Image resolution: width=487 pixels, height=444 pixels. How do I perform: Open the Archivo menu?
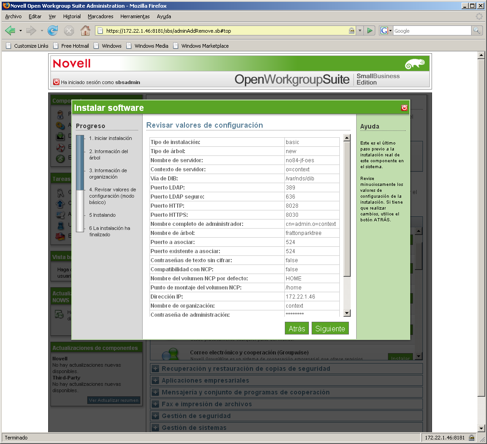13,16
